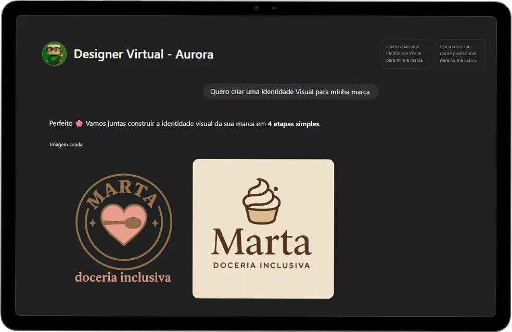This screenshot has width=512, height=332.
Task: Click bold '4 etapas simples' text
Action: tap(293, 124)
